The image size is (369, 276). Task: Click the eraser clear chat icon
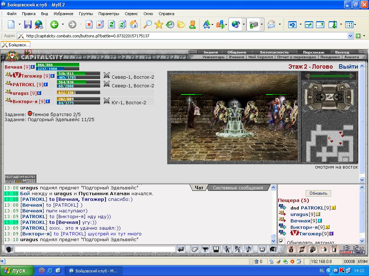[x=194, y=249]
